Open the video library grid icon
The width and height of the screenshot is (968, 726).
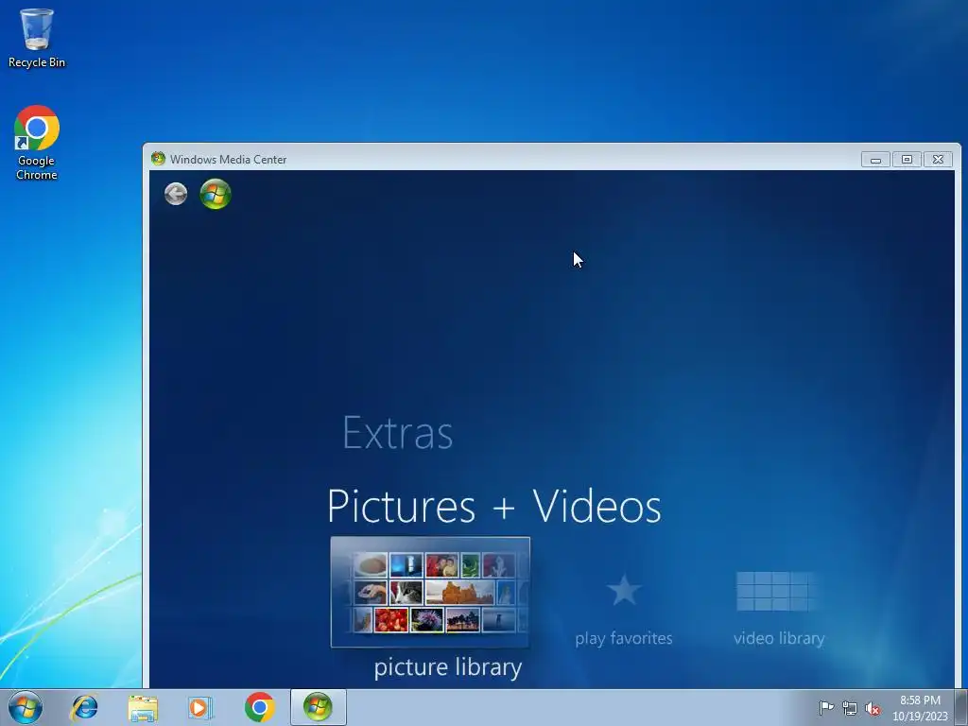pyautogui.click(x=777, y=591)
